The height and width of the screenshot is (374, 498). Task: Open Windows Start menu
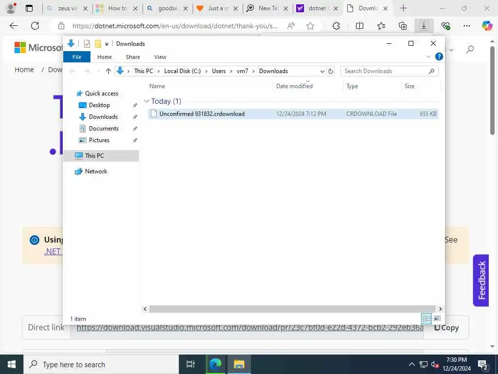pos(12,364)
